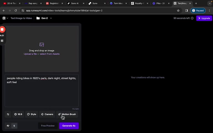Pause the screen recording
Screen dimensions: 213x133
pyautogui.click(x=2, y=41)
